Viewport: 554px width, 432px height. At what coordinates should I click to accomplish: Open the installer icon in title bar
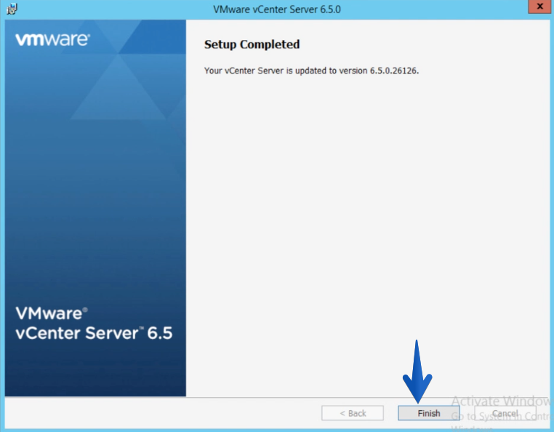pos(12,9)
